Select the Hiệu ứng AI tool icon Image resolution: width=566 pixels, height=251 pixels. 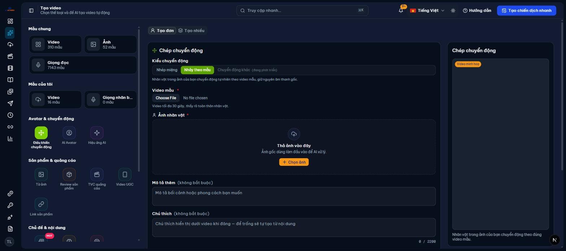97,133
